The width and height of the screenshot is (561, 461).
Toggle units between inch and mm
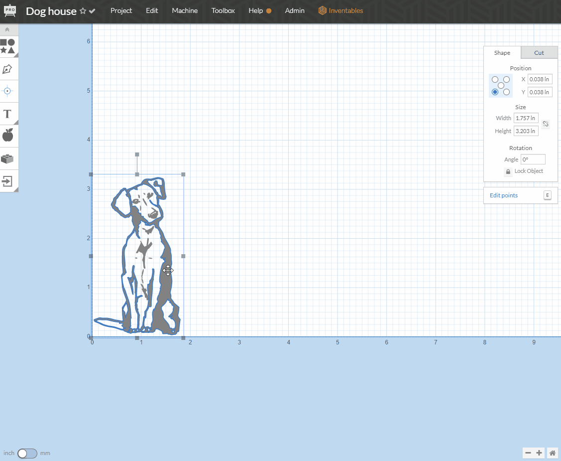tap(27, 453)
